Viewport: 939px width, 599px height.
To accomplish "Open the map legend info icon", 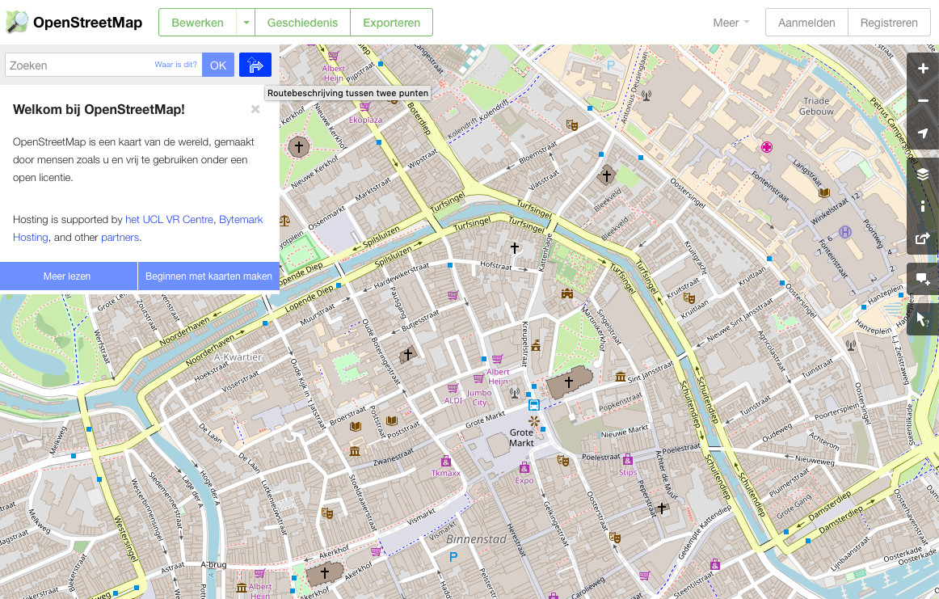I will click(x=923, y=206).
